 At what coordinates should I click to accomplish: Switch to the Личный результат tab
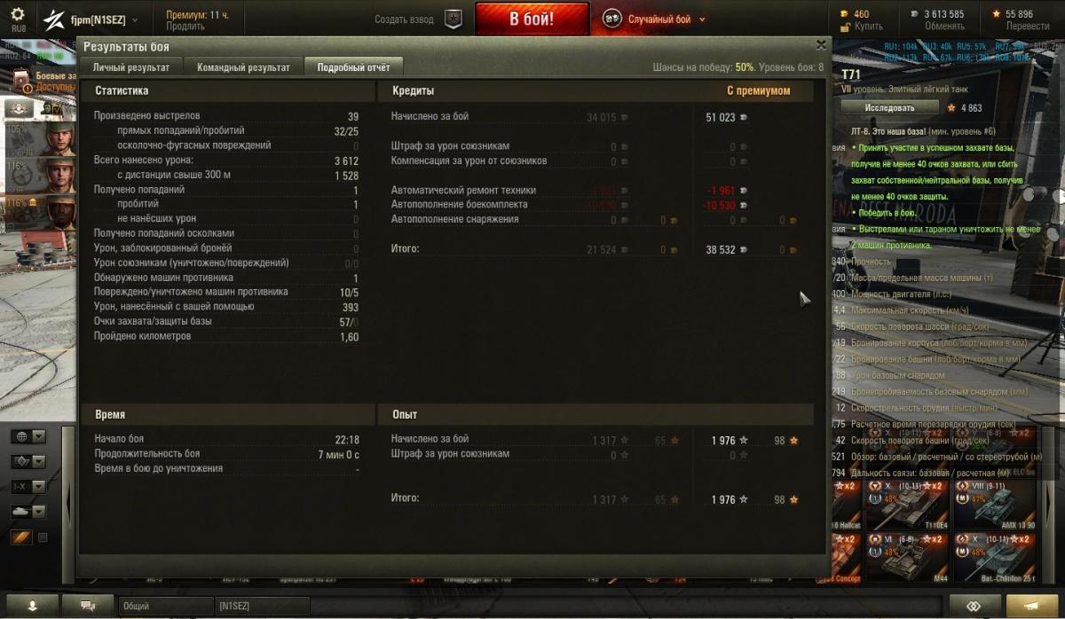(131, 67)
